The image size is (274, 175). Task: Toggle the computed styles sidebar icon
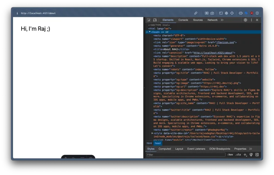click(257, 155)
